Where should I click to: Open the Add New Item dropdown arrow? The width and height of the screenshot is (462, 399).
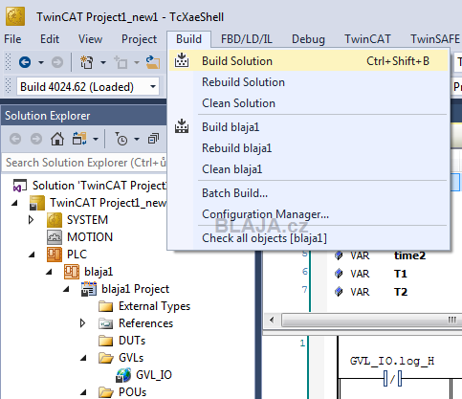tap(137, 62)
